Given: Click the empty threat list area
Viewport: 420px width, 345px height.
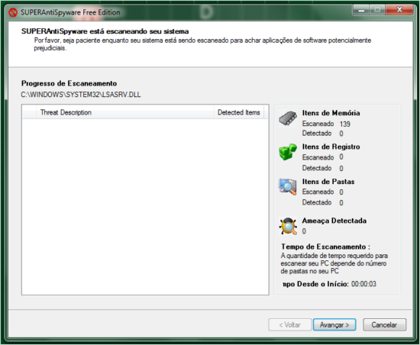Looking at the screenshot, I should pyautogui.click(x=145, y=207).
